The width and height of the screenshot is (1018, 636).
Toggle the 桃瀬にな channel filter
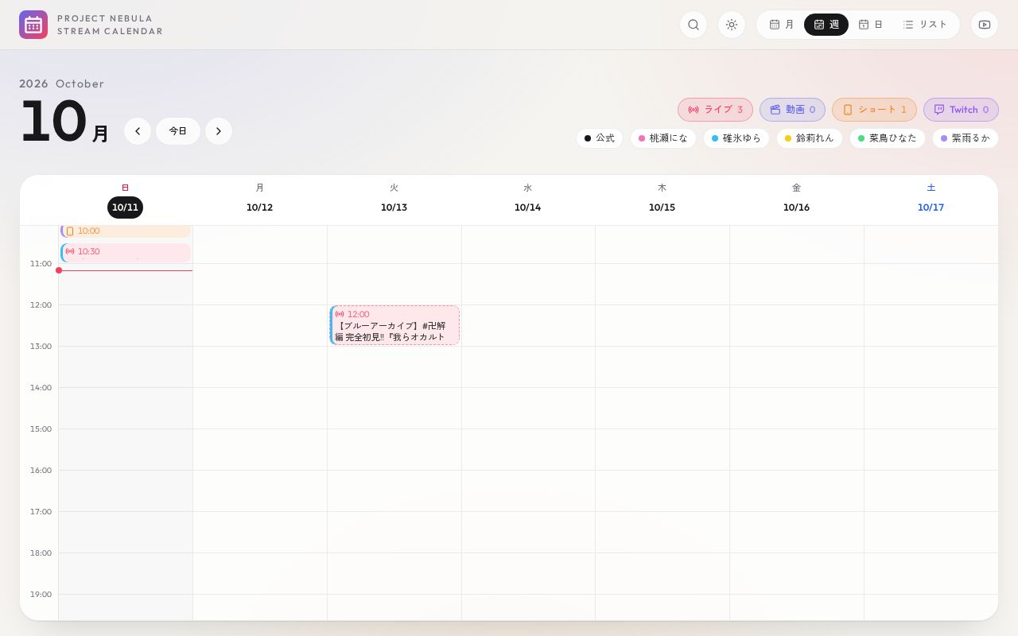click(663, 138)
